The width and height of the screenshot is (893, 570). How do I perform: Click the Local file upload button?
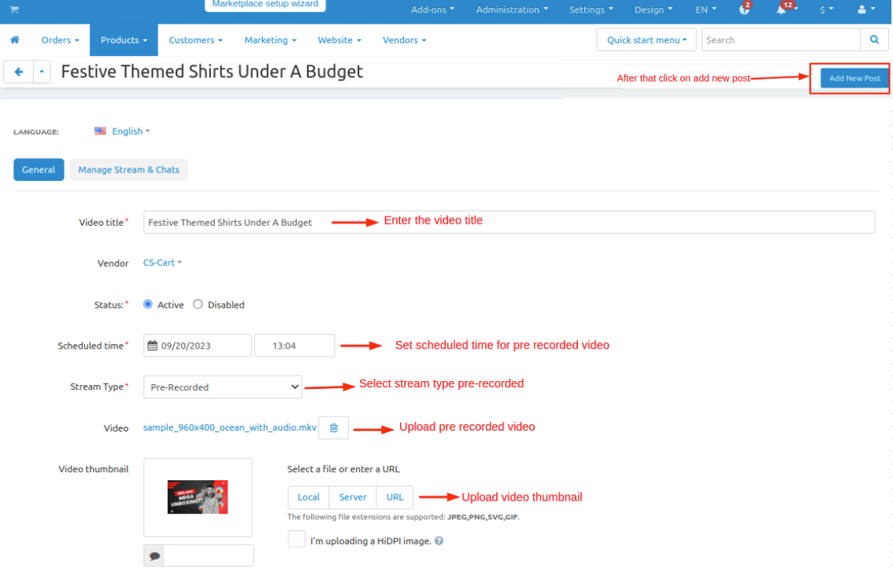[309, 498]
